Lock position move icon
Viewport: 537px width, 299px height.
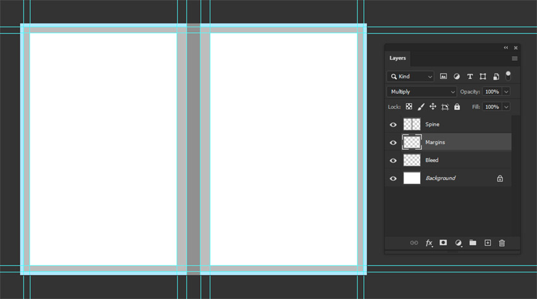point(433,107)
